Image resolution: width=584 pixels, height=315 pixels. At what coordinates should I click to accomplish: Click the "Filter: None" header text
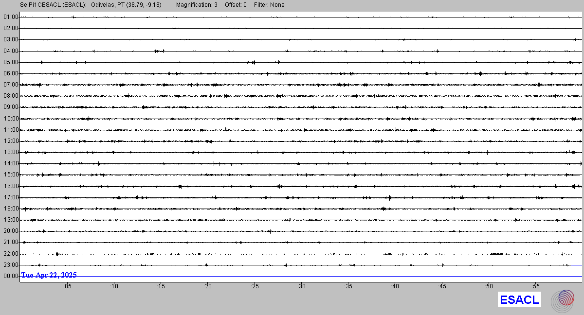(x=269, y=5)
